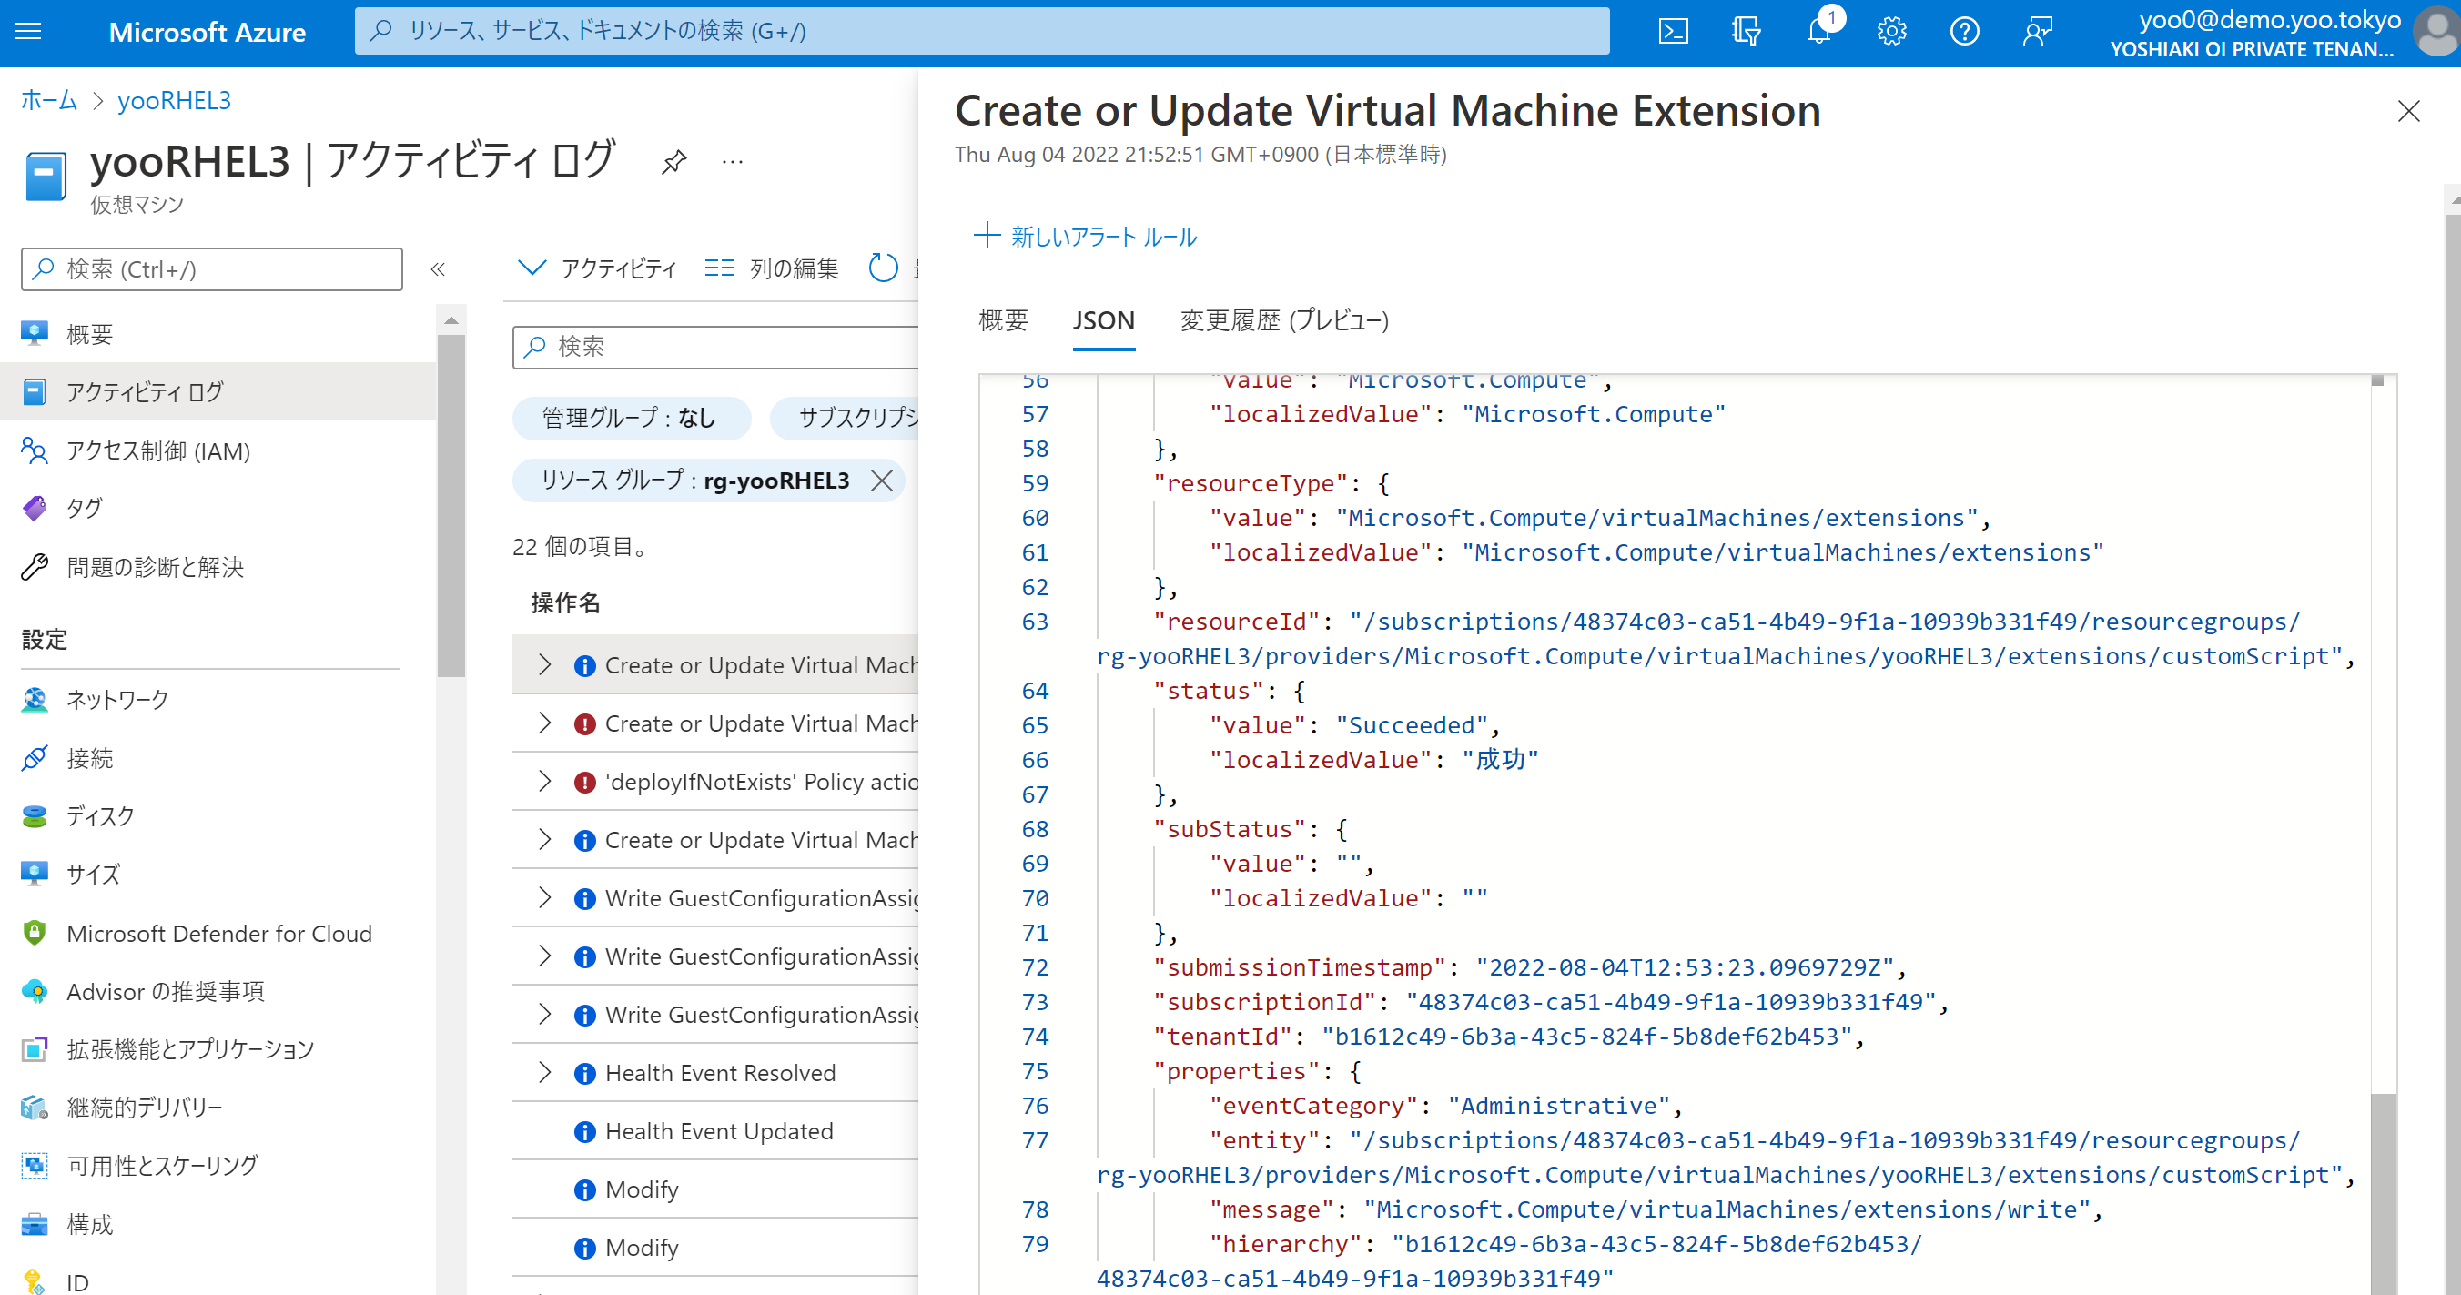Open the help menu

pos(1964,31)
